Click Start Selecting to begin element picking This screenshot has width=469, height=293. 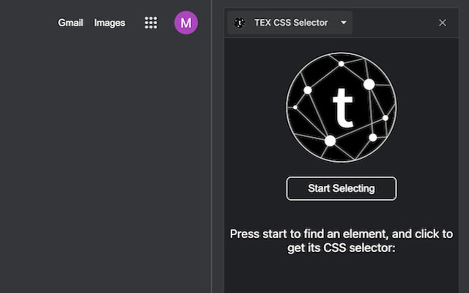click(341, 188)
